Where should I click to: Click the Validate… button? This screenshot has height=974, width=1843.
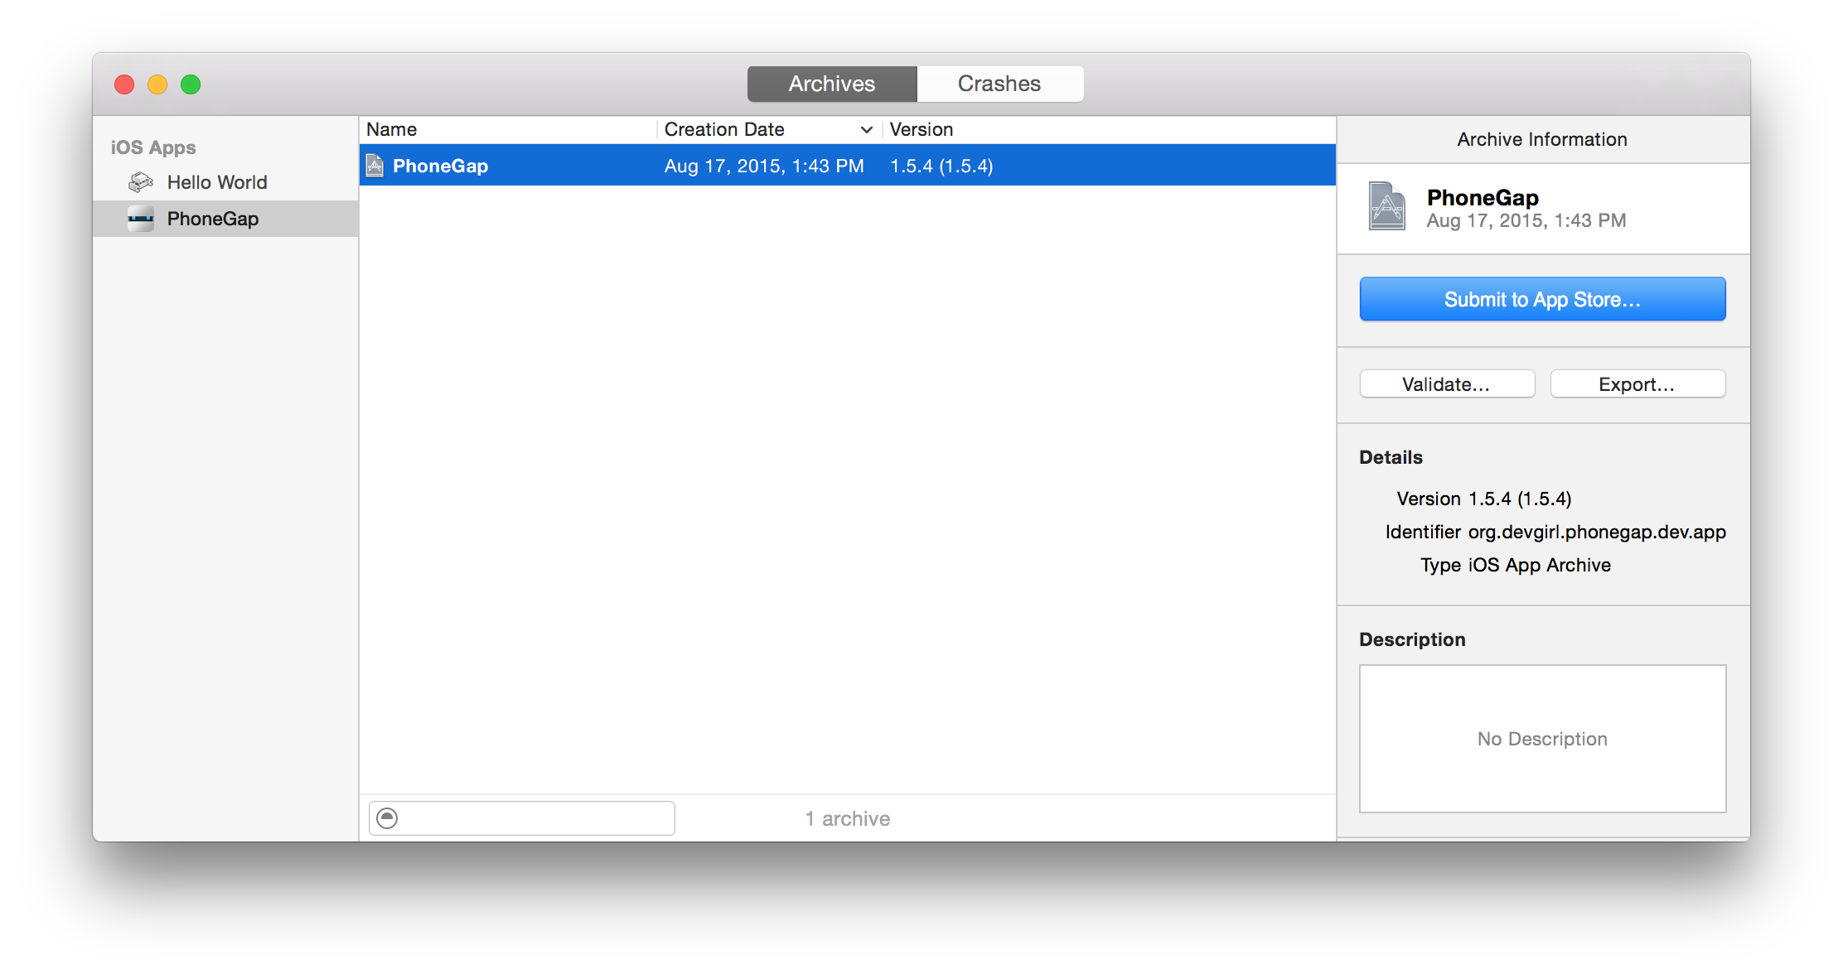tap(1447, 384)
